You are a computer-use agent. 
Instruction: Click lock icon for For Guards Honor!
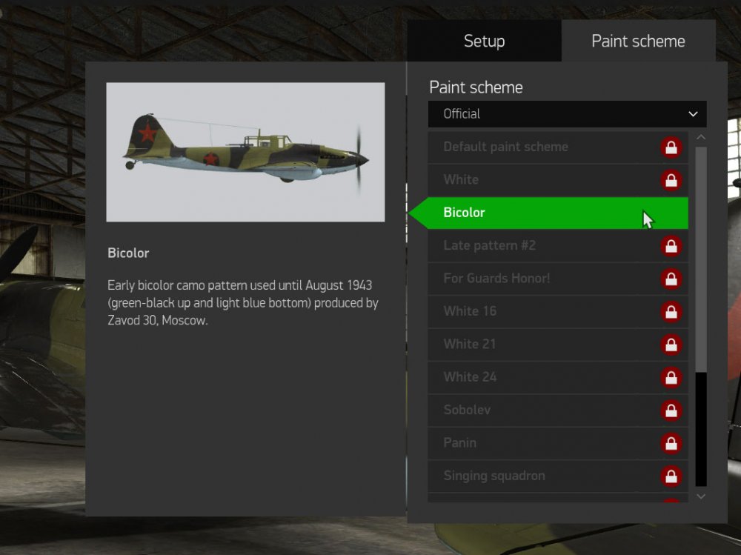671,279
